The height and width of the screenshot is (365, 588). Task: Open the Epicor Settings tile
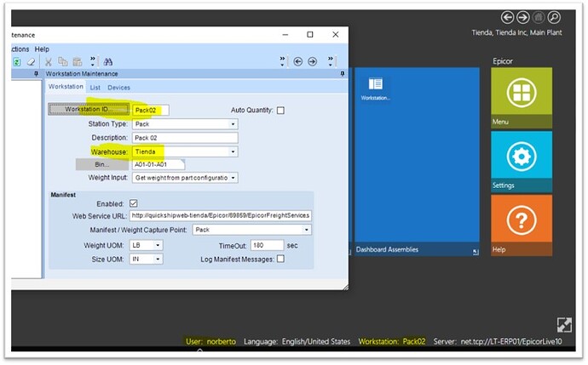point(522,162)
